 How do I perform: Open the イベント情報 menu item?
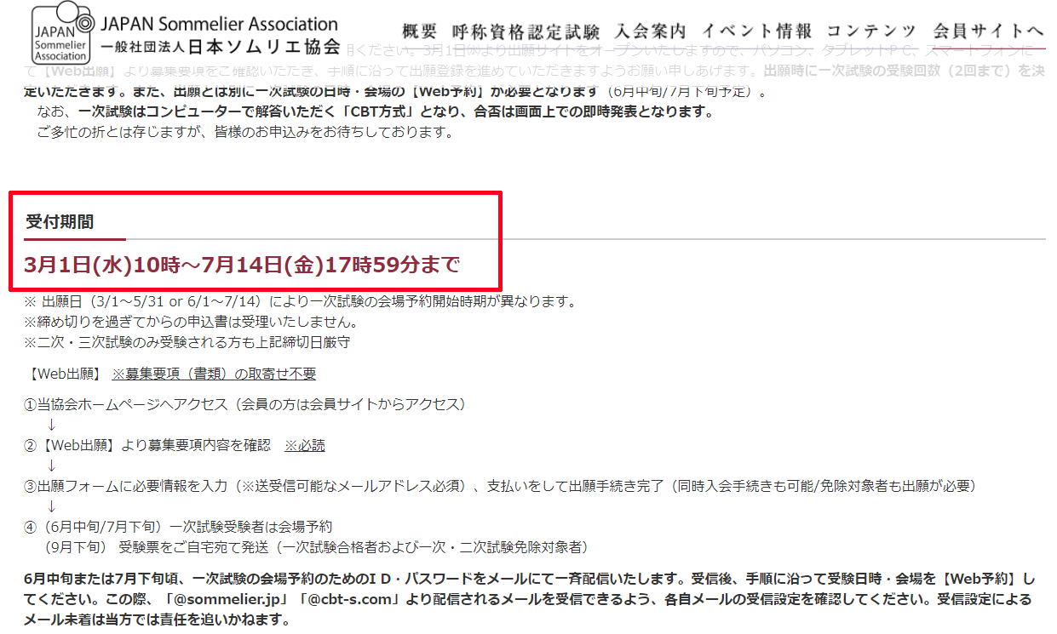[x=757, y=32]
